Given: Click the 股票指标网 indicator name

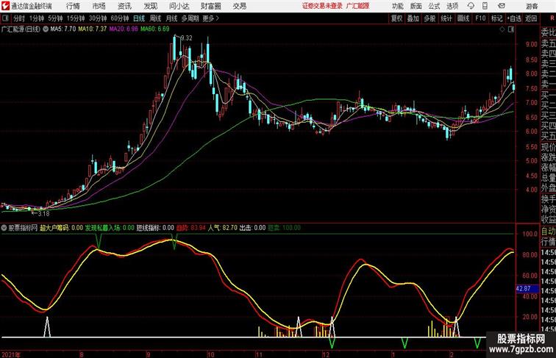Looking at the screenshot, I should click(23, 228).
